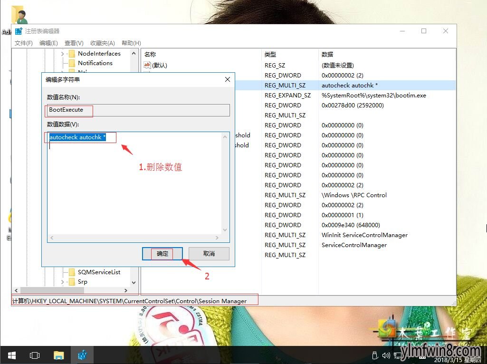
Task: Click the 确定 button
Action: (162, 254)
